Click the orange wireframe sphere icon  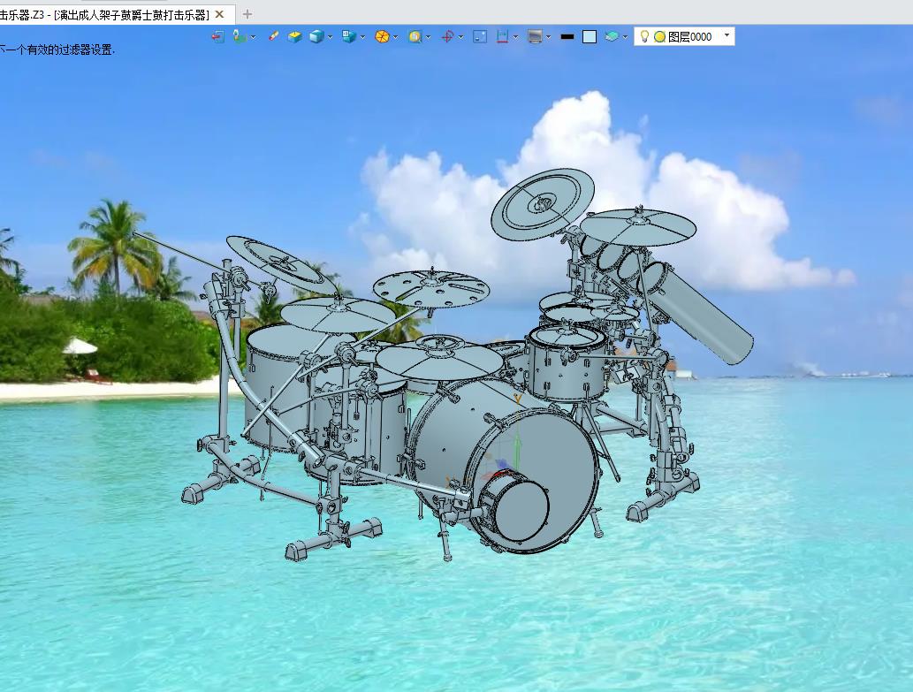click(x=382, y=36)
